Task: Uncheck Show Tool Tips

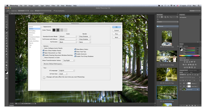Action: click(75, 52)
